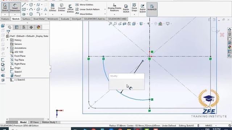Click the Move Entities command

(84, 14)
